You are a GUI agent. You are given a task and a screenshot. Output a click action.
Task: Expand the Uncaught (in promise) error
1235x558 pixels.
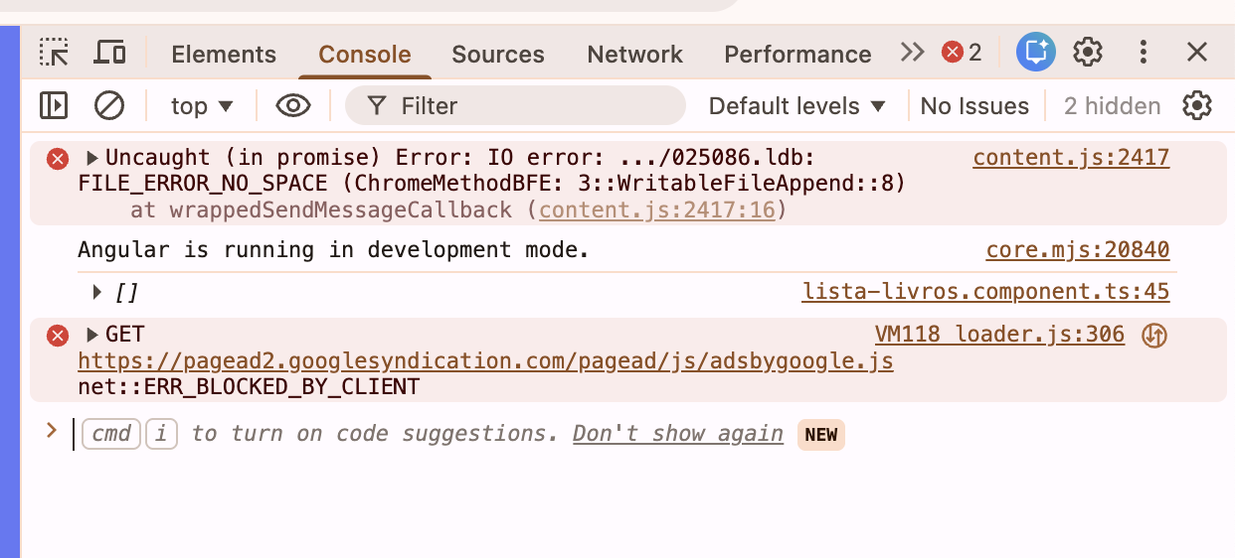tap(92, 158)
